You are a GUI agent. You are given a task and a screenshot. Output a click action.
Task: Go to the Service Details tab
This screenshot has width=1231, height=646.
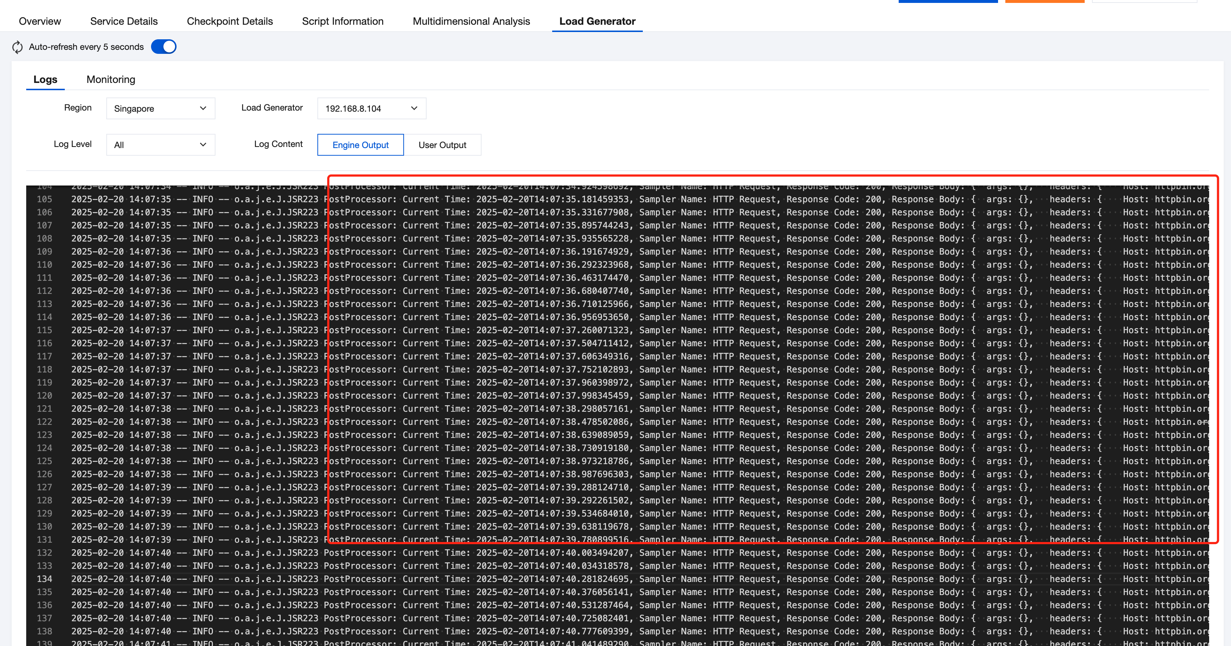[x=124, y=21]
